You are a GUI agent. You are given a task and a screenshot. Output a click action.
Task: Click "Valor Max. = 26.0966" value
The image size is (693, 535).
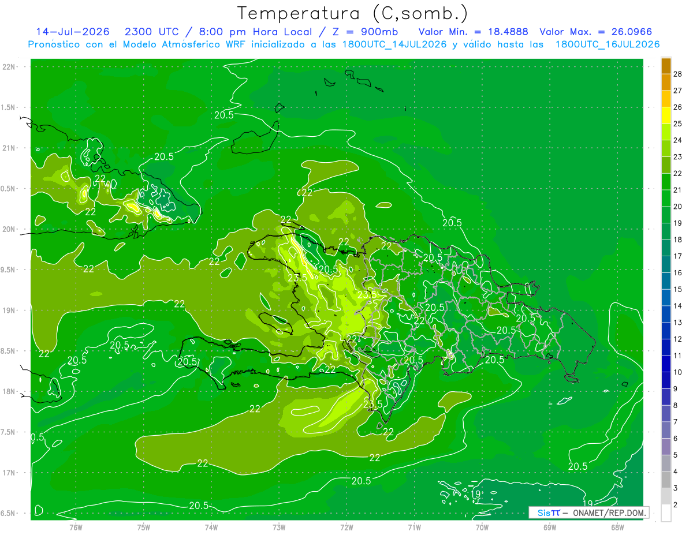[597, 32]
